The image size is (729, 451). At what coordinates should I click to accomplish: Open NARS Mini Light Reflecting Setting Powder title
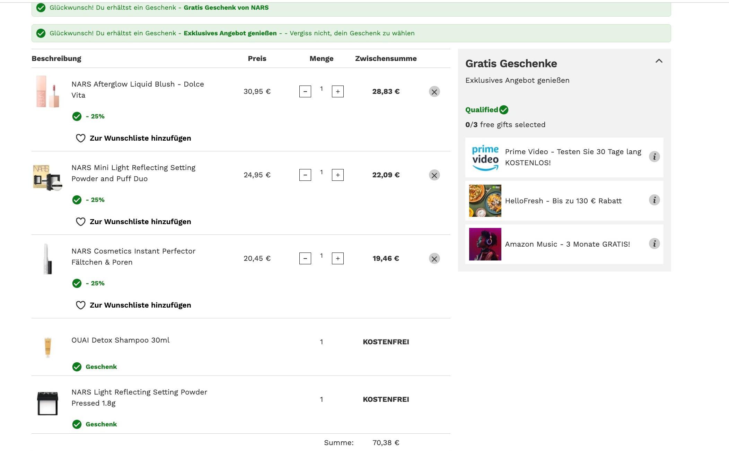pyautogui.click(x=133, y=173)
